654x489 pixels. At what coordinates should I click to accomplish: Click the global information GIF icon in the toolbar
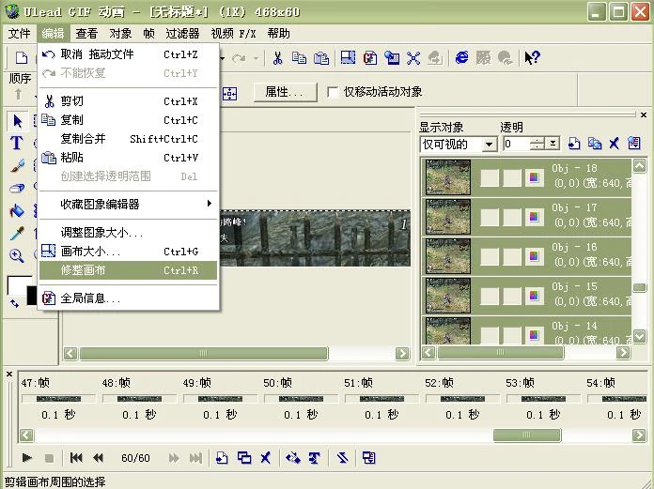coord(369,58)
